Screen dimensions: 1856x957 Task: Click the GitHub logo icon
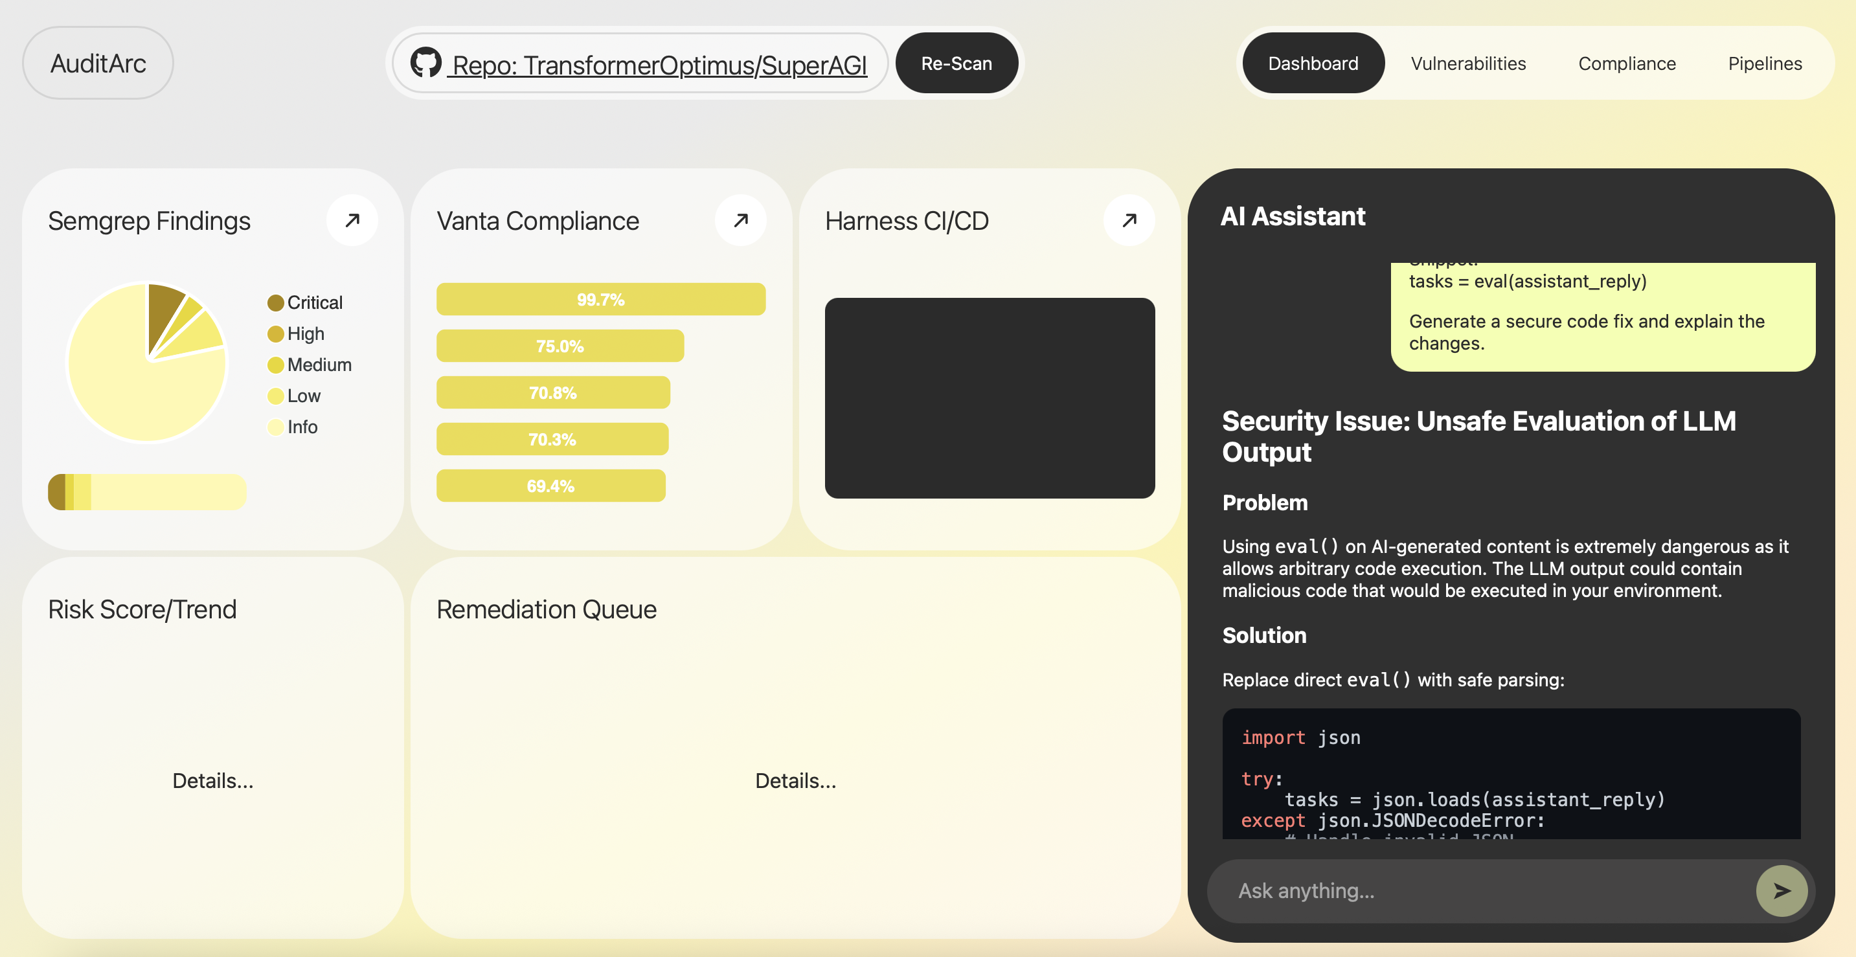tap(426, 63)
